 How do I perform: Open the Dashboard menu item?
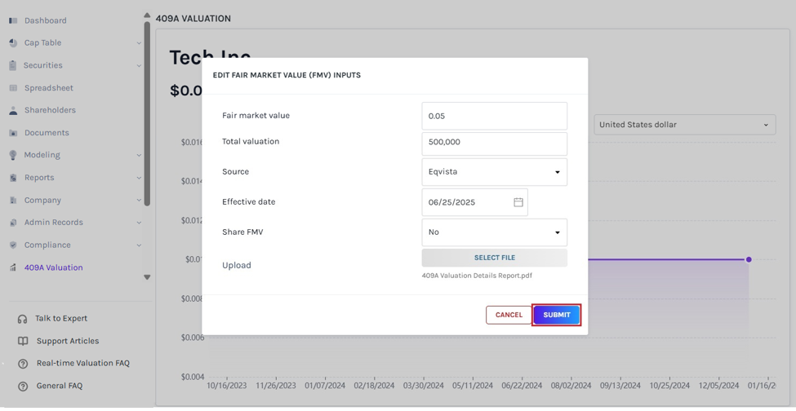pos(45,20)
